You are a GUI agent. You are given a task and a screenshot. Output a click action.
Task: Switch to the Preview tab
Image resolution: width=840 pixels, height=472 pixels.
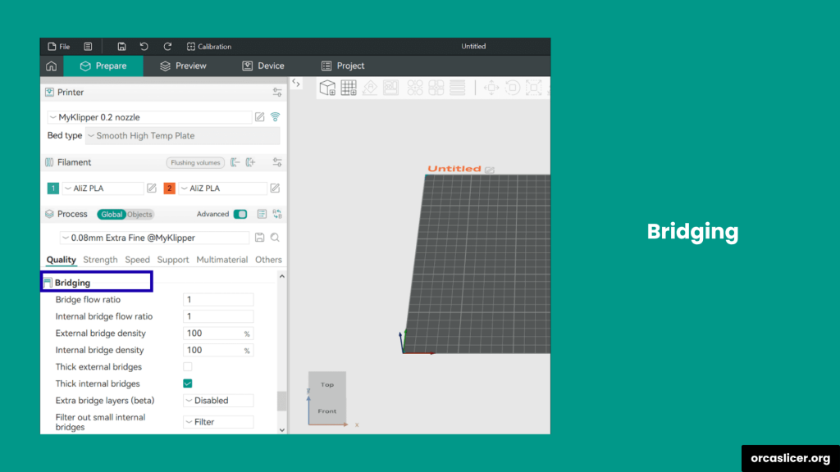point(183,66)
